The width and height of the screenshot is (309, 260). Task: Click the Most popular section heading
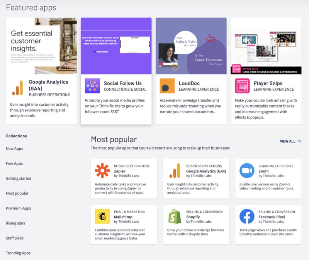pyautogui.click(x=114, y=140)
